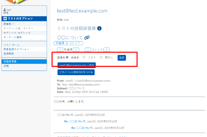Switch to 到着順 view tab

(x=60, y=43)
